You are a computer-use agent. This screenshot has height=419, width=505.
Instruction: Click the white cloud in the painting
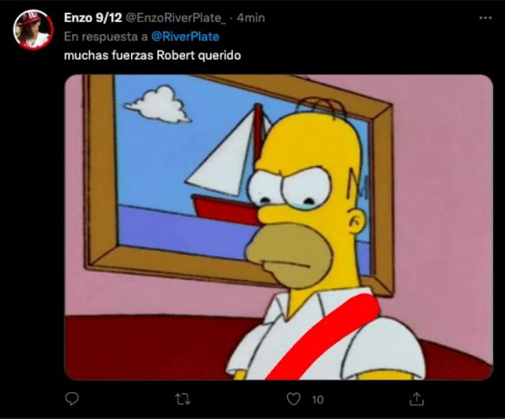158,104
